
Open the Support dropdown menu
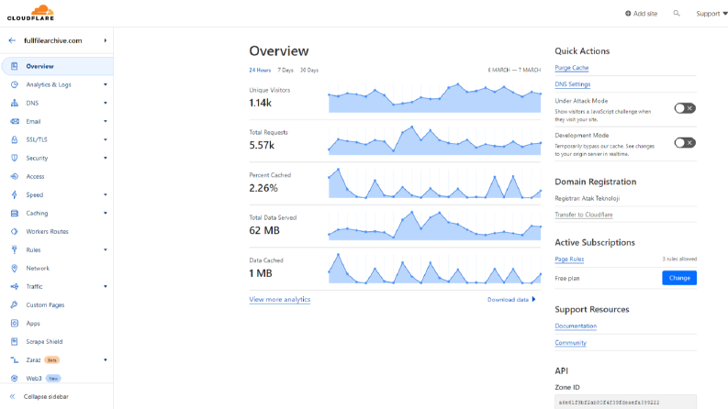(x=711, y=14)
